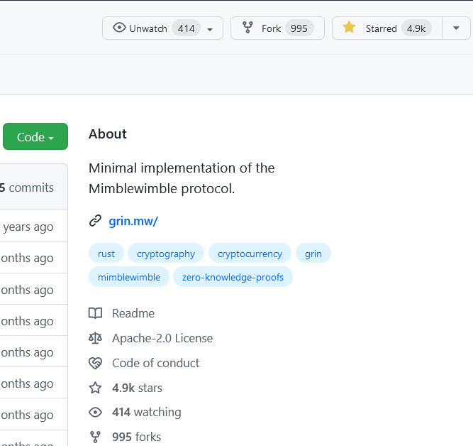Fork the repository with Fork button
Viewport: 473px width, 446px height.
(x=277, y=28)
